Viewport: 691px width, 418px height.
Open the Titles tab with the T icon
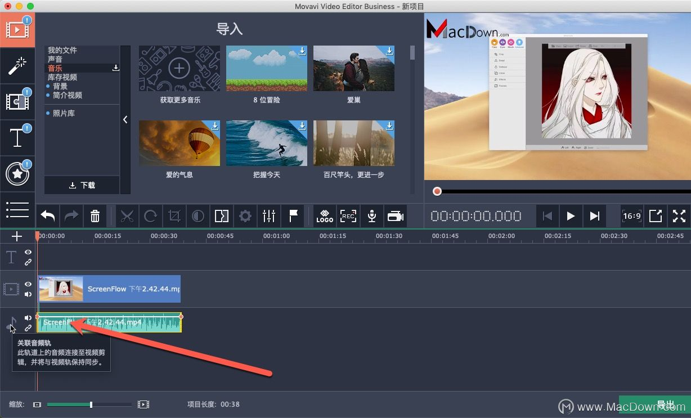coord(17,137)
